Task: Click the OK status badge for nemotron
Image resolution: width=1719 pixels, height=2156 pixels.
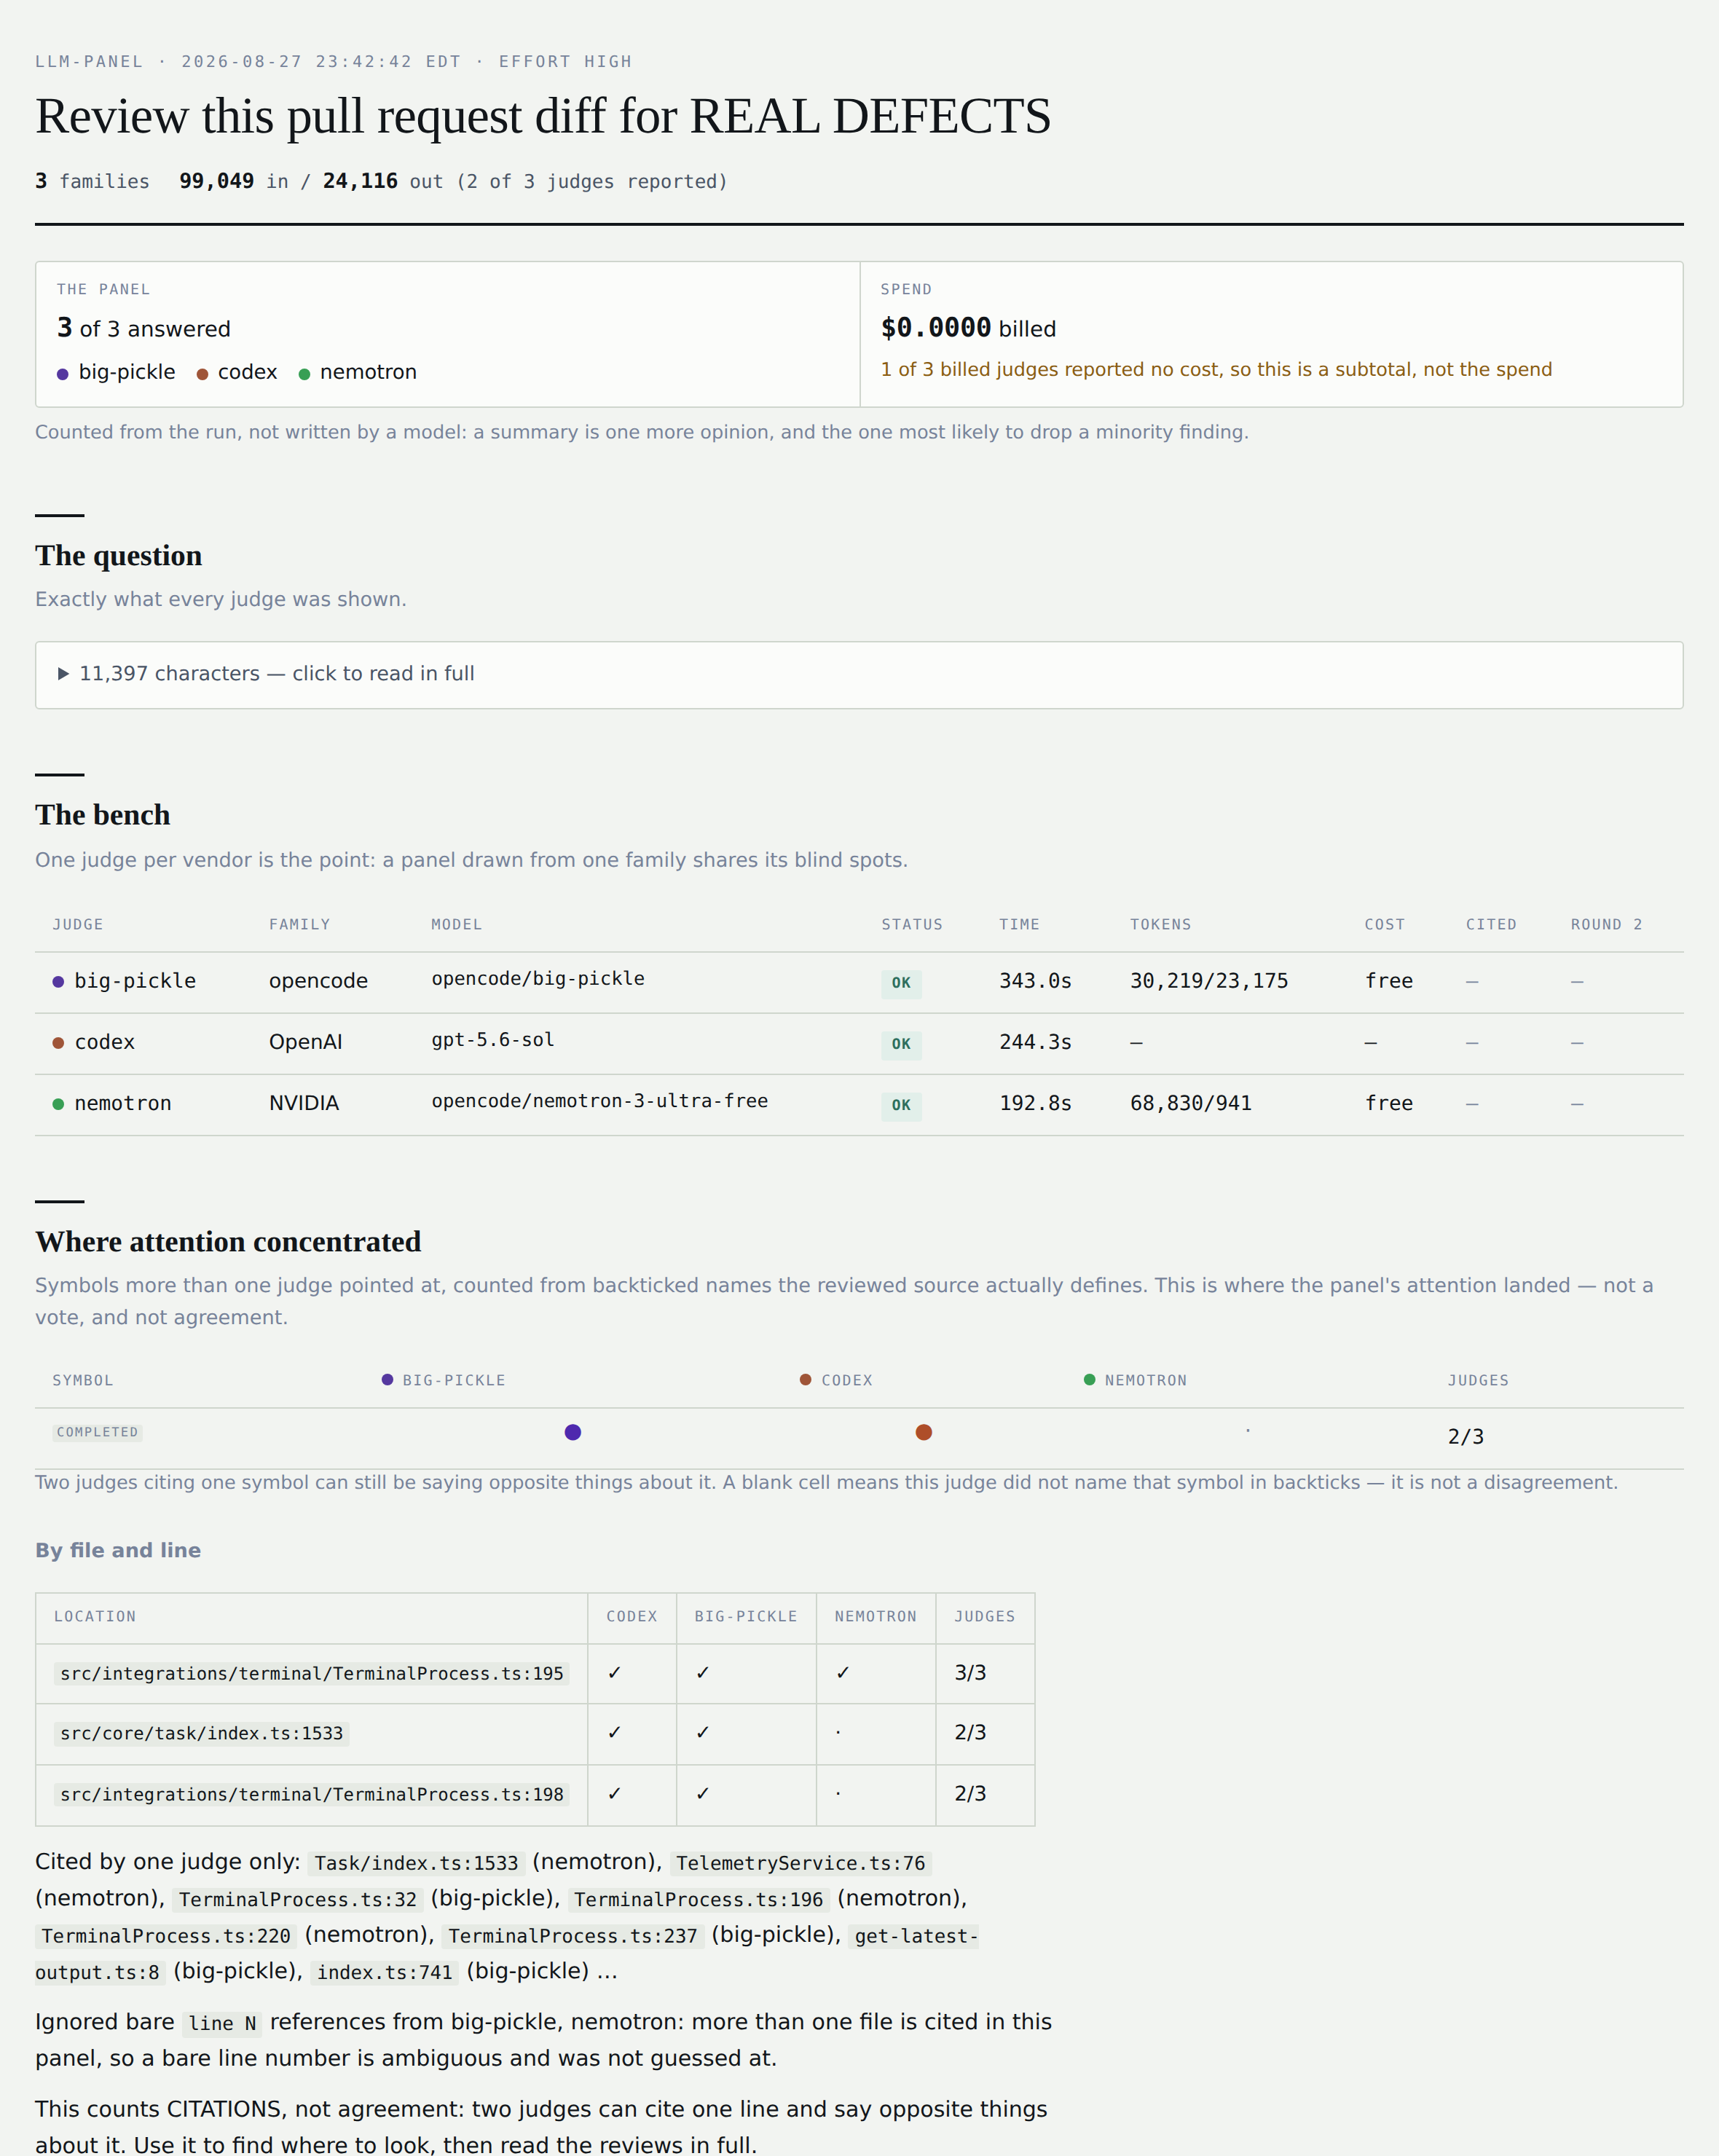Action: point(901,1105)
